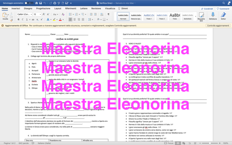Screen dimensions: 232x145
Task: Apply the Titolo 1 style
Action: 149,16
